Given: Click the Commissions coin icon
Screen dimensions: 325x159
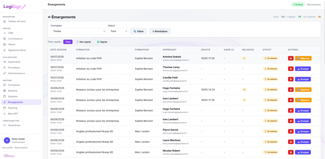Looking at the screenshot, I should (x=4, y=39).
